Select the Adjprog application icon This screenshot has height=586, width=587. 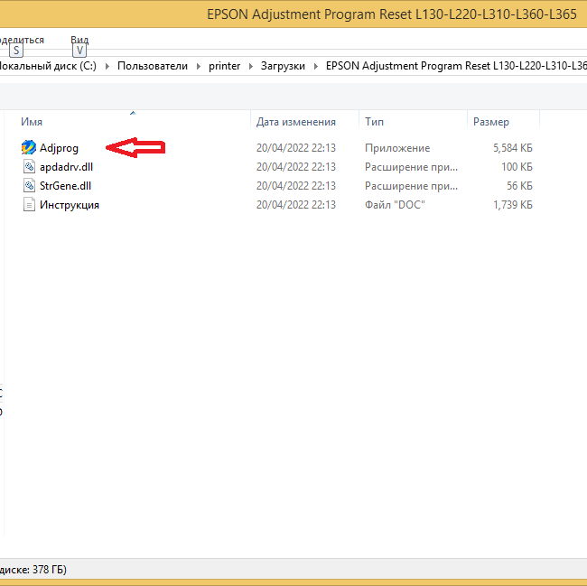tap(29, 148)
